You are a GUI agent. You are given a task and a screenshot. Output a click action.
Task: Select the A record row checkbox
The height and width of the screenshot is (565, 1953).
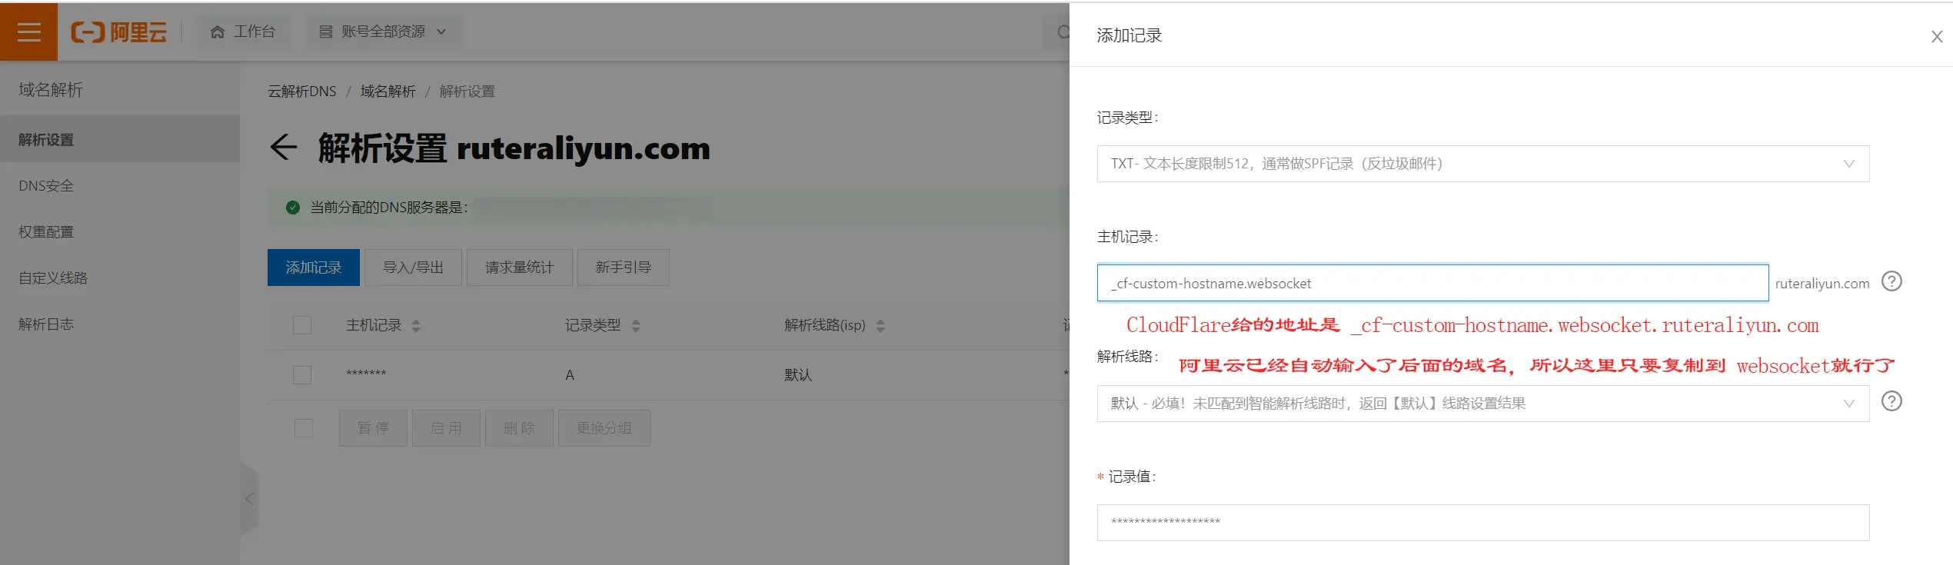[302, 375]
